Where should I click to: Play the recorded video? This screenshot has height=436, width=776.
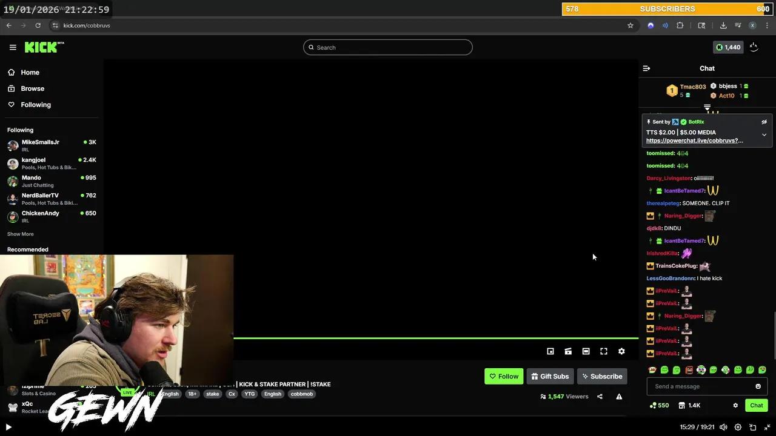coord(8,427)
